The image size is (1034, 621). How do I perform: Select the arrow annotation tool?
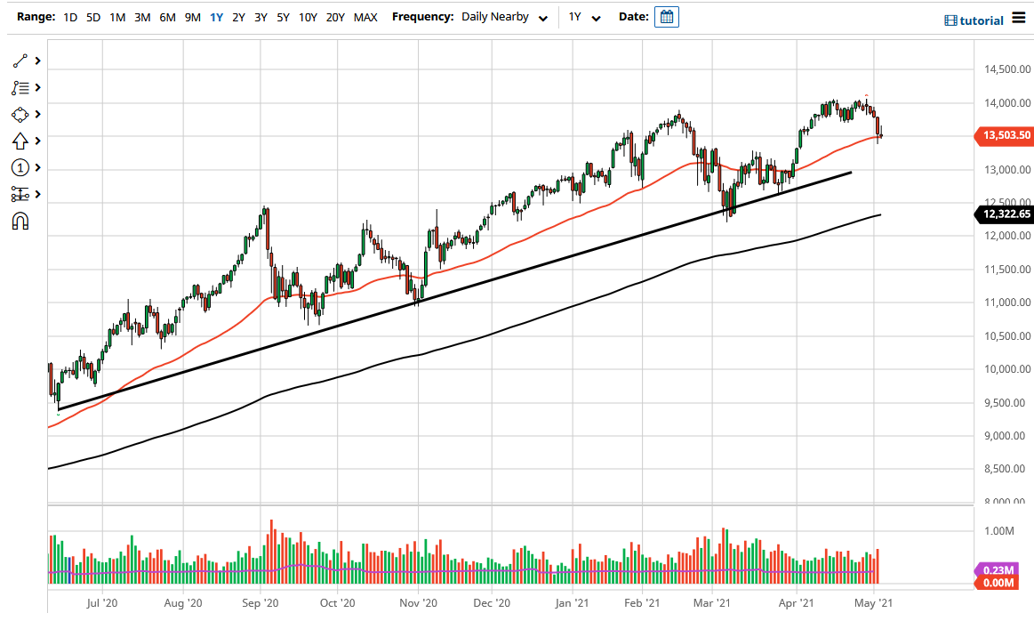tap(18, 141)
